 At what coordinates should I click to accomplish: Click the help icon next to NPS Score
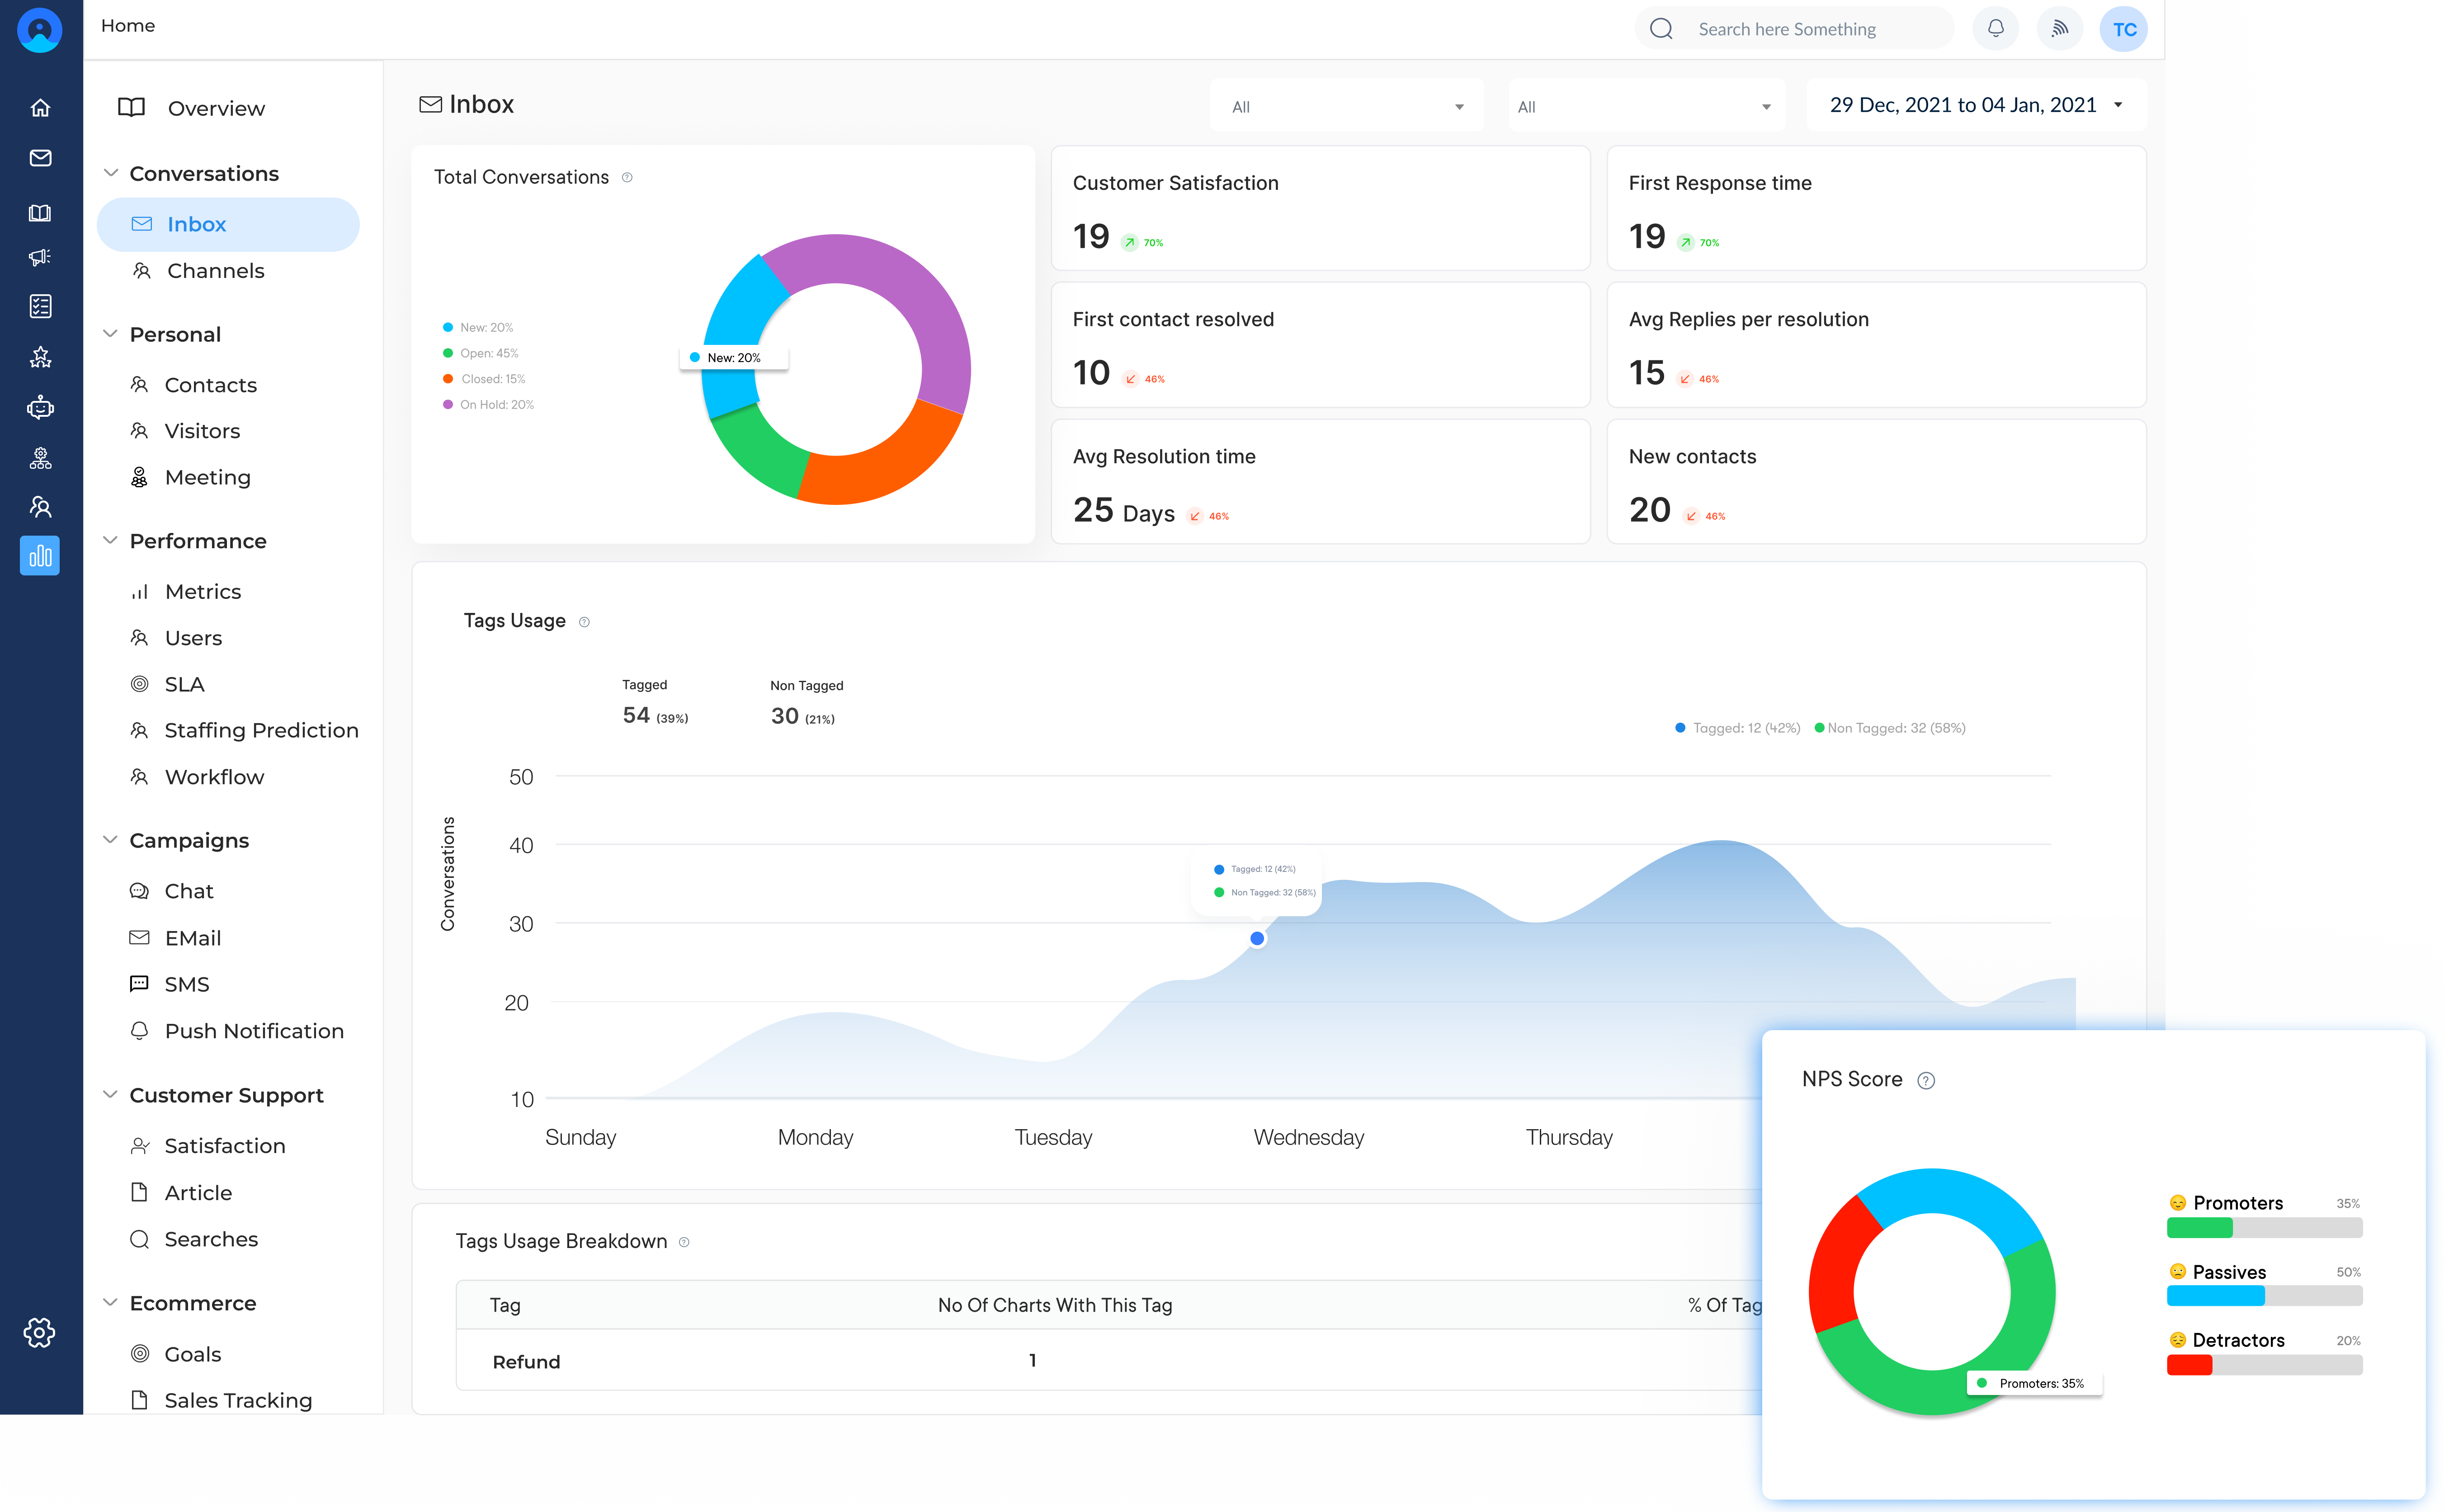click(x=1926, y=1080)
